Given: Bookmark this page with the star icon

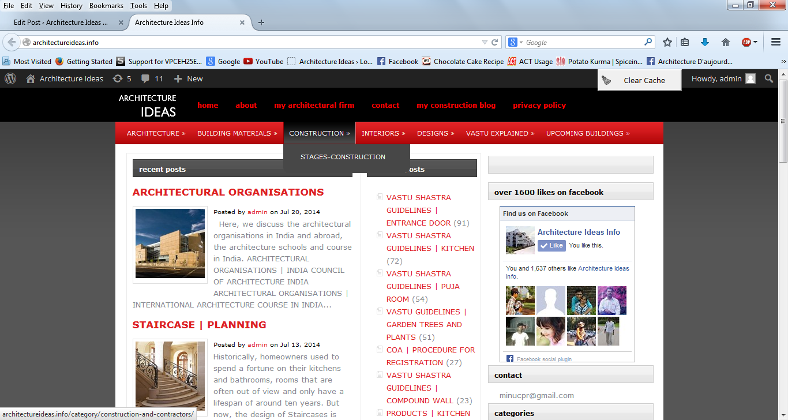Looking at the screenshot, I should point(667,42).
